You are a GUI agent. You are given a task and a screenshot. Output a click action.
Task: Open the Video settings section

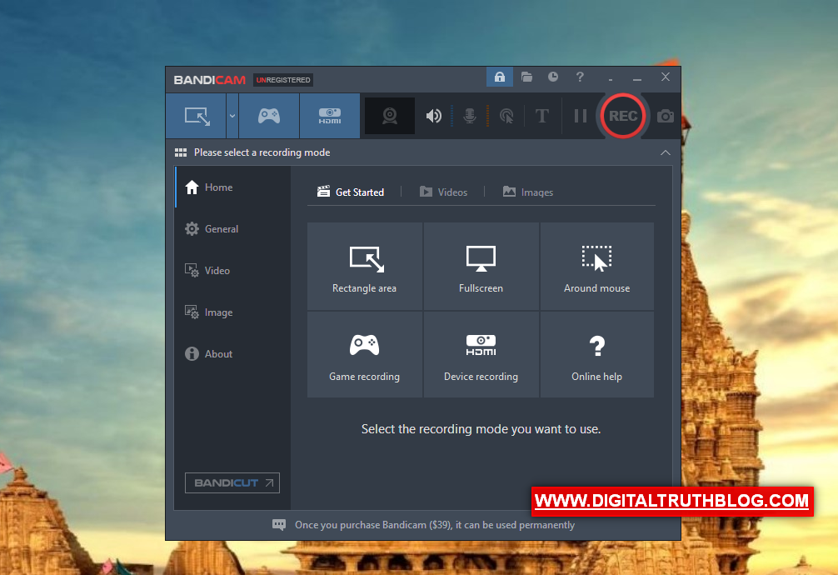pyautogui.click(x=233, y=271)
